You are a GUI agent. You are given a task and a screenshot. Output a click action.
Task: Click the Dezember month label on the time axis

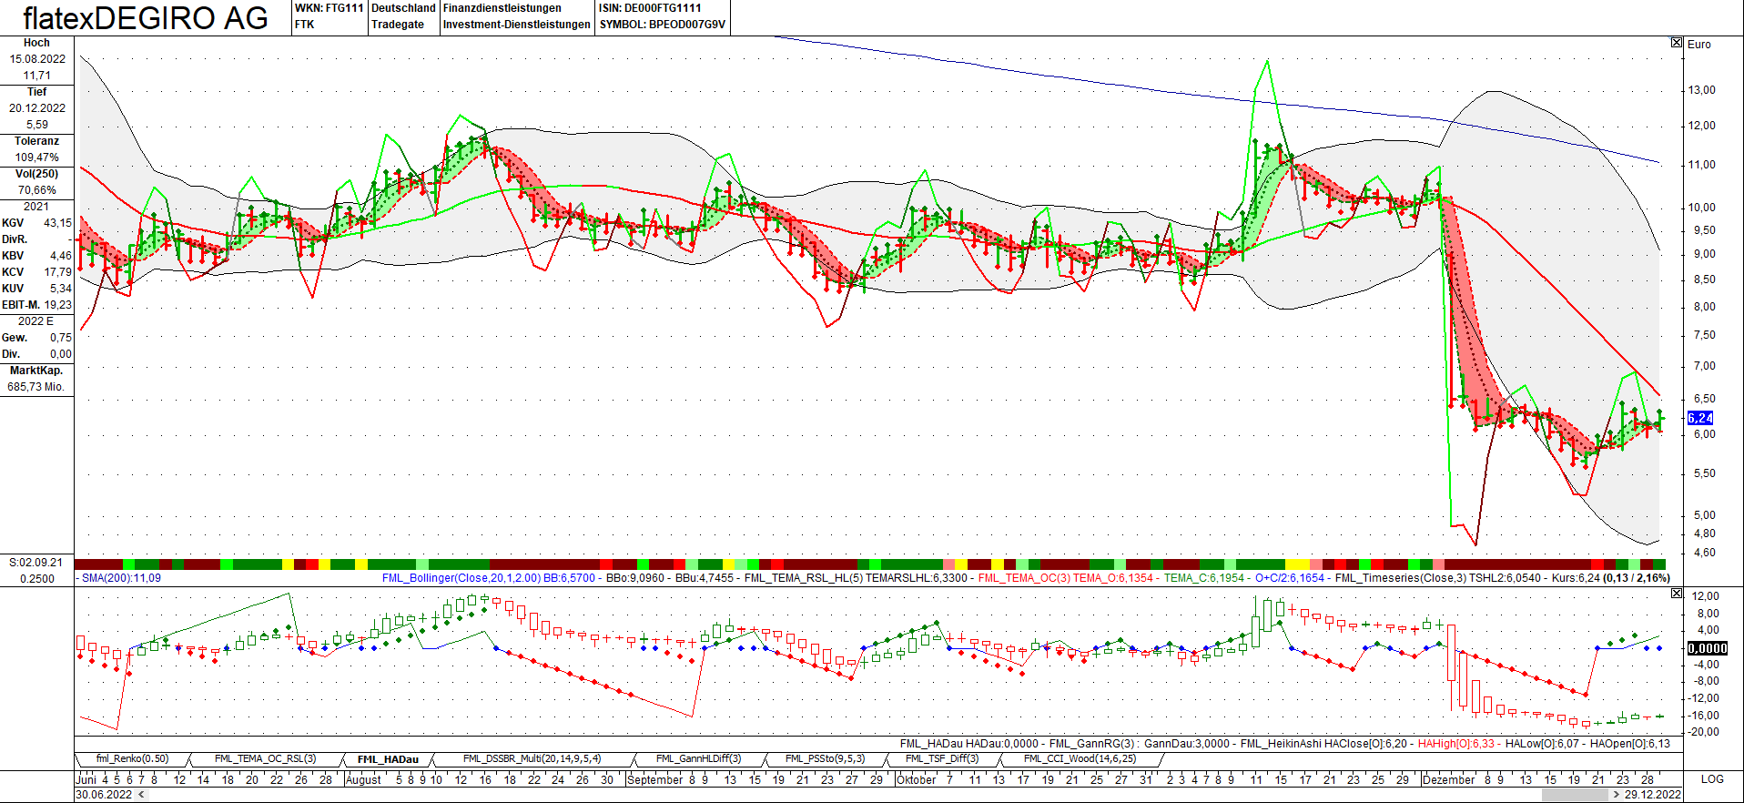tap(1448, 779)
